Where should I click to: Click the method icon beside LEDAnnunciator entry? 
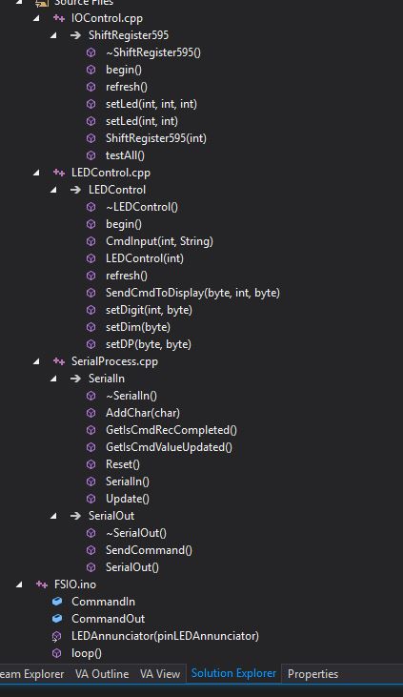[x=56, y=636]
